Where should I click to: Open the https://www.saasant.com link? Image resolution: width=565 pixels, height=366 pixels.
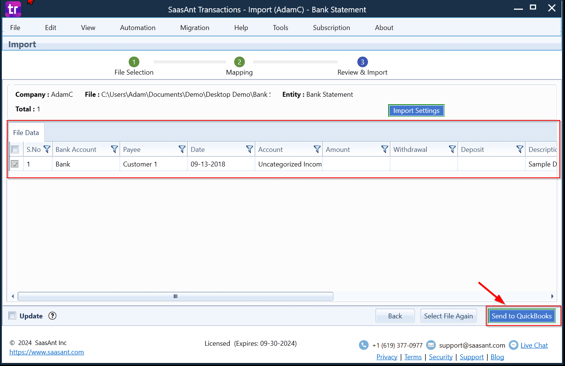pos(47,352)
